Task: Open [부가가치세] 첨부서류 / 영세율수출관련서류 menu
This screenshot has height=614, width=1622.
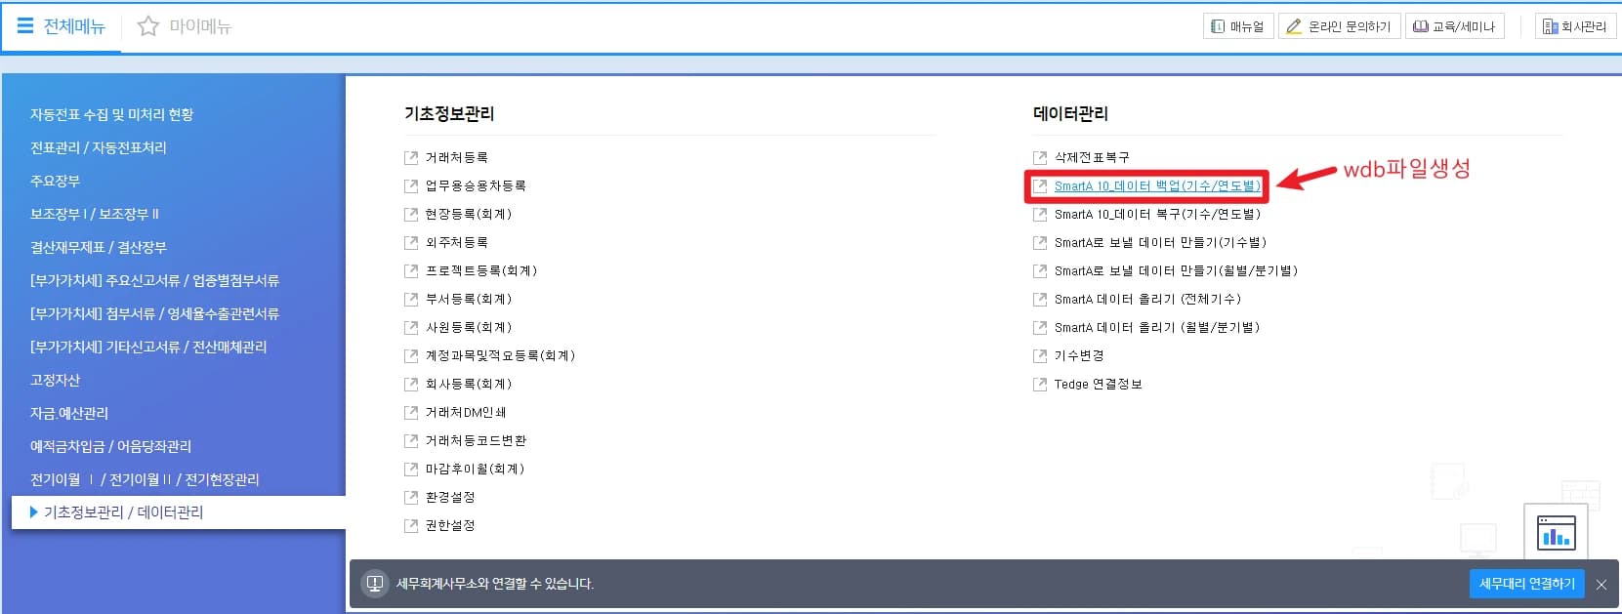Action: pyautogui.click(x=154, y=313)
